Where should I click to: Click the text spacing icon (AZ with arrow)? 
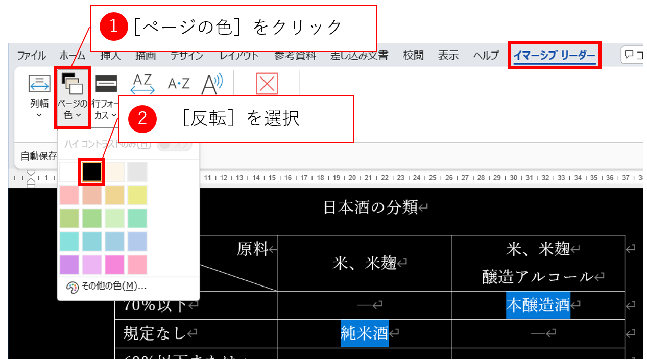pyautogui.click(x=142, y=84)
